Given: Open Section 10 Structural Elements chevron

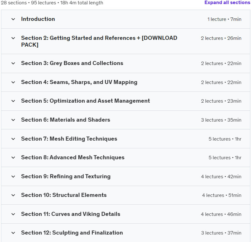Looking at the screenshot, I should point(13,195).
